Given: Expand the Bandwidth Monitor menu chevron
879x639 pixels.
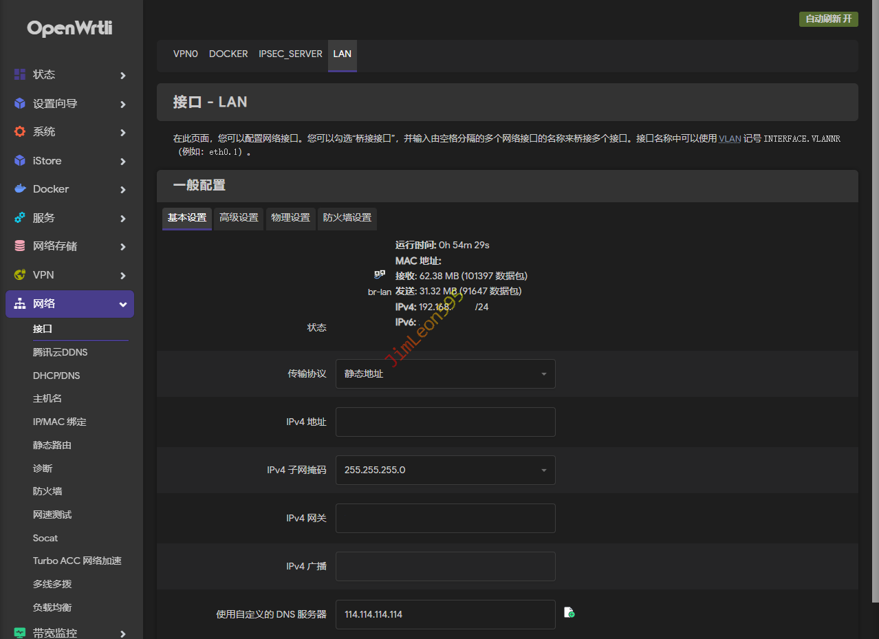Looking at the screenshot, I should pyautogui.click(x=123, y=633).
